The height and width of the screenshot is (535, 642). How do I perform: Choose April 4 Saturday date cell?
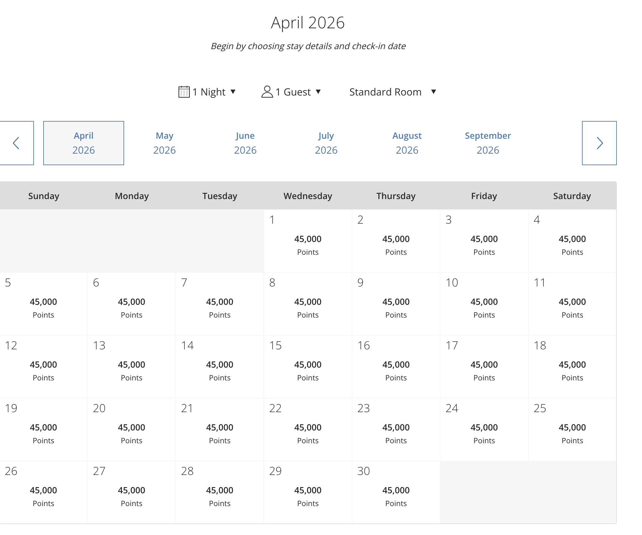[572, 241]
